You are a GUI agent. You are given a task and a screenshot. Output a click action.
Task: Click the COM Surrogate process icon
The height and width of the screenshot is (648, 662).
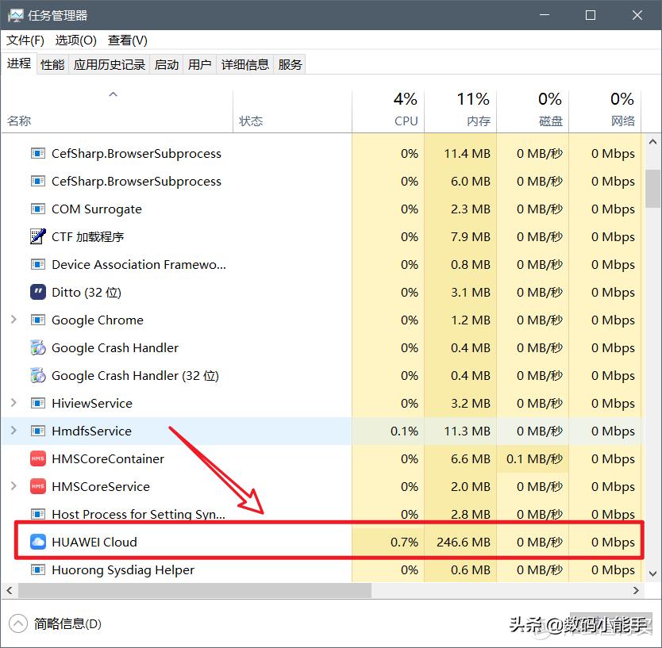point(37,209)
